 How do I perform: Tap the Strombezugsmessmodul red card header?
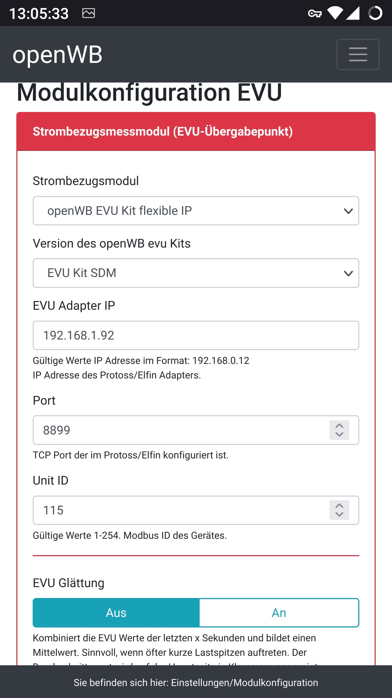tap(196, 131)
